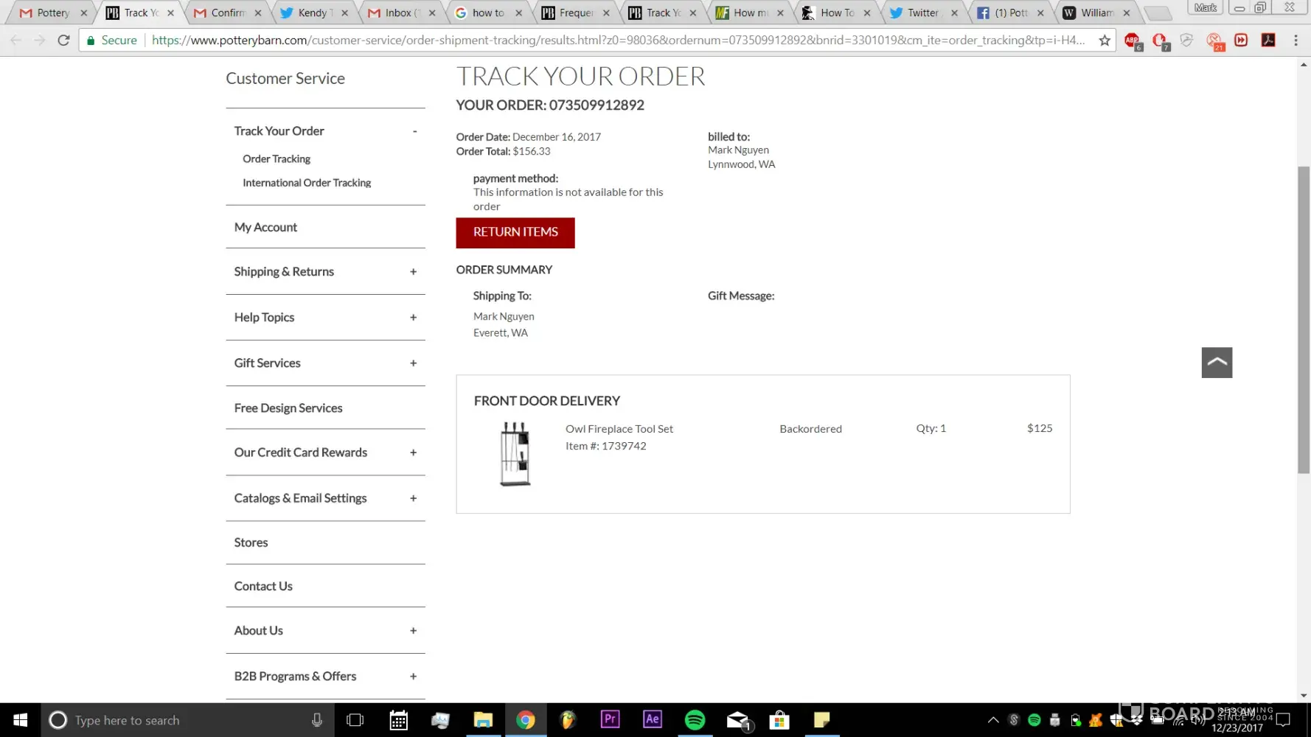Open the new tab button

(1158, 13)
